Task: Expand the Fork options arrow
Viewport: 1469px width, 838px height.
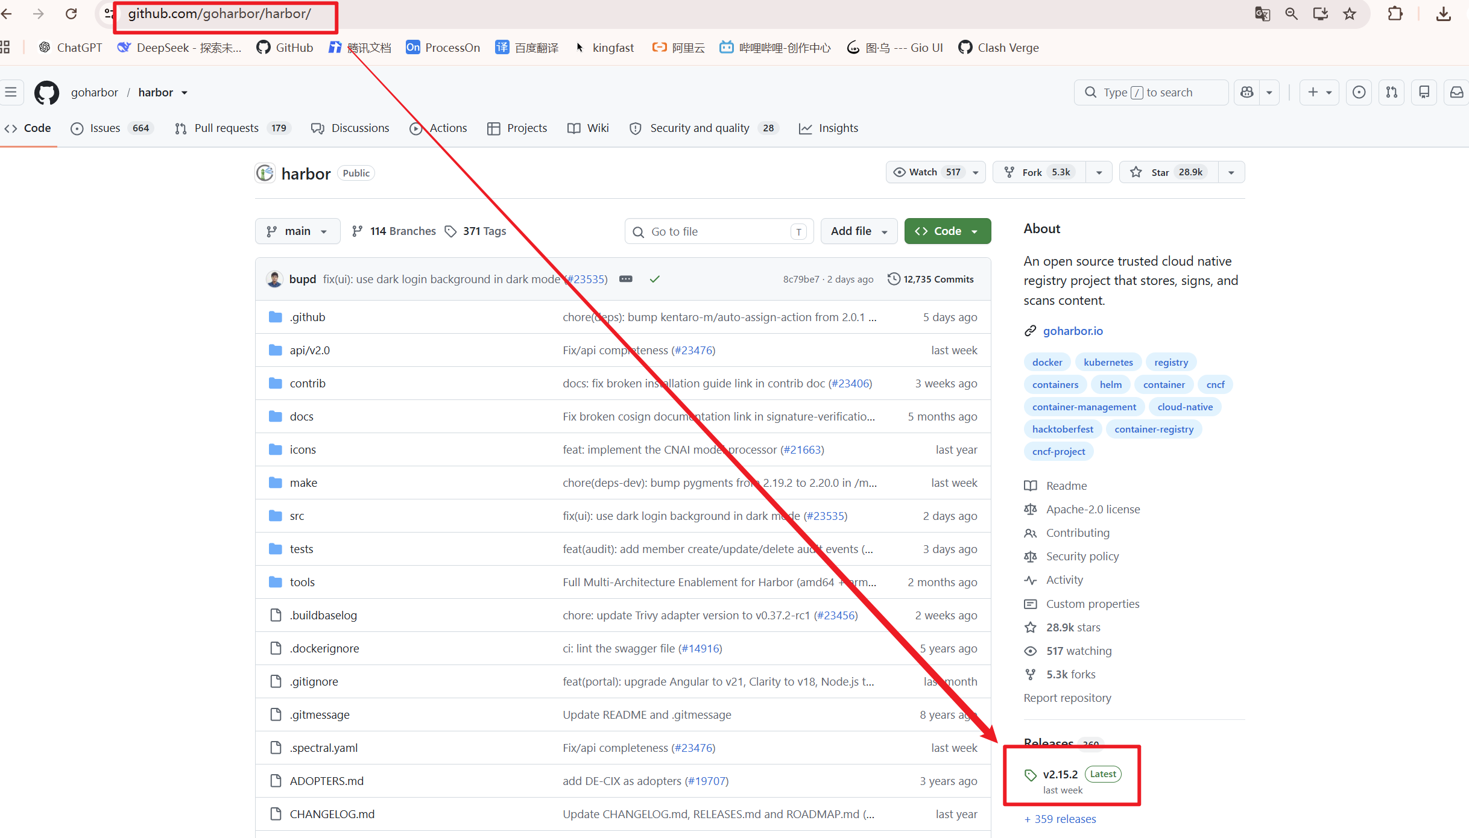Action: [1099, 172]
